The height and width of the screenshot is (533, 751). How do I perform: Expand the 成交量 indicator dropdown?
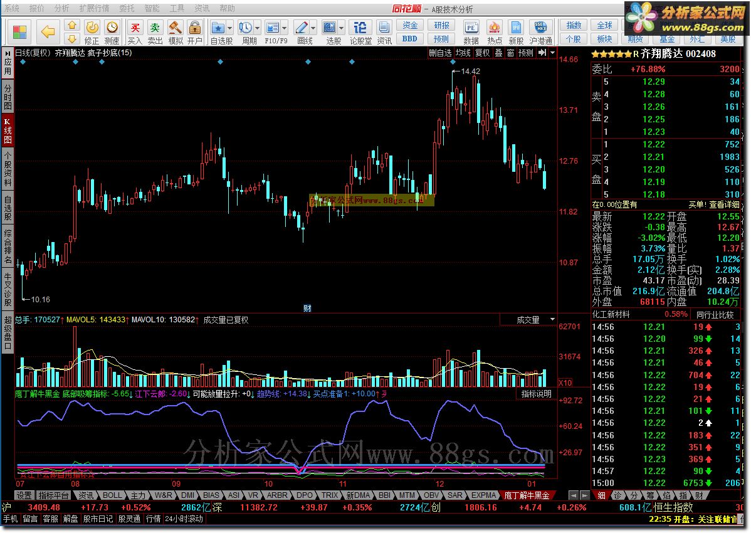(552, 319)
